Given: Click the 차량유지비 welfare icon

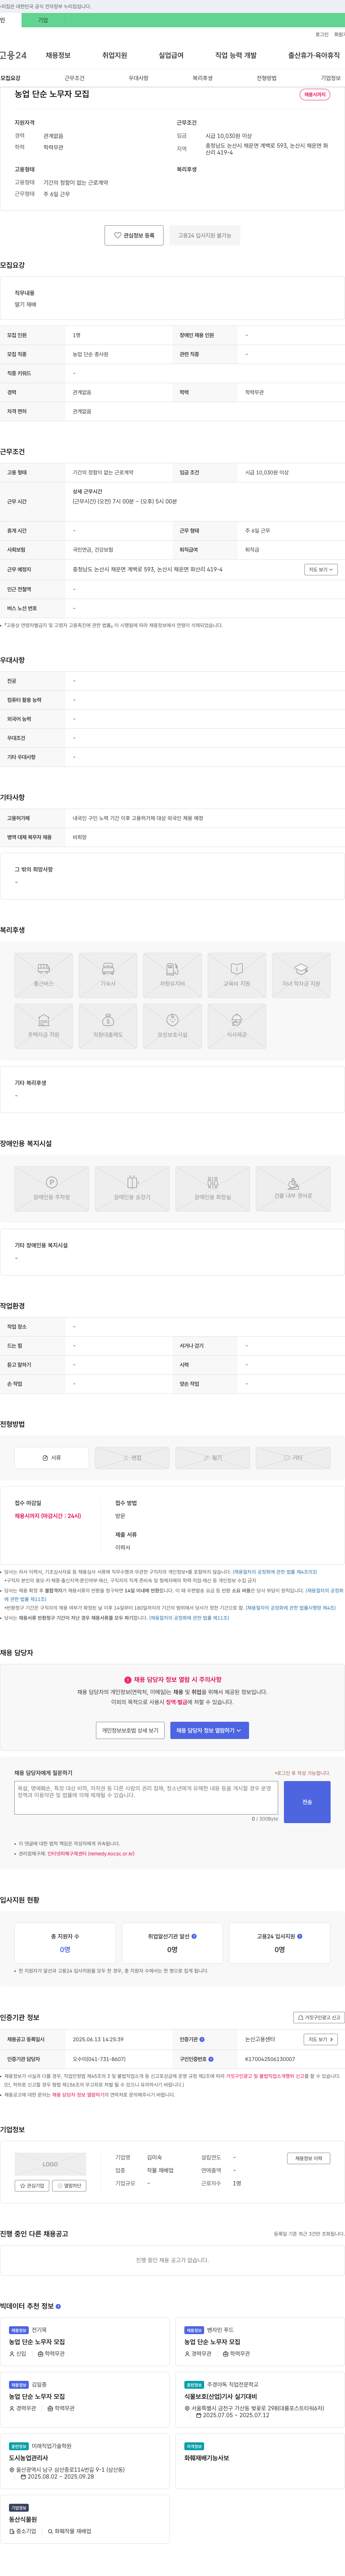Looking at the screenshot, I should [x=172, y=975].
